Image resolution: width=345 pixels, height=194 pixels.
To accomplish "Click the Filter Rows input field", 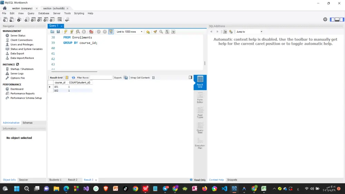I will coord(101,78).
